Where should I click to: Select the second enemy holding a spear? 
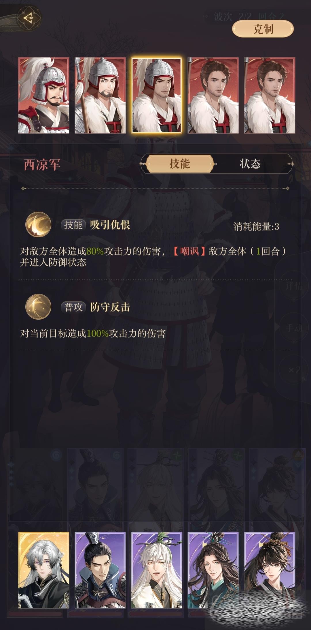[100, 95]
